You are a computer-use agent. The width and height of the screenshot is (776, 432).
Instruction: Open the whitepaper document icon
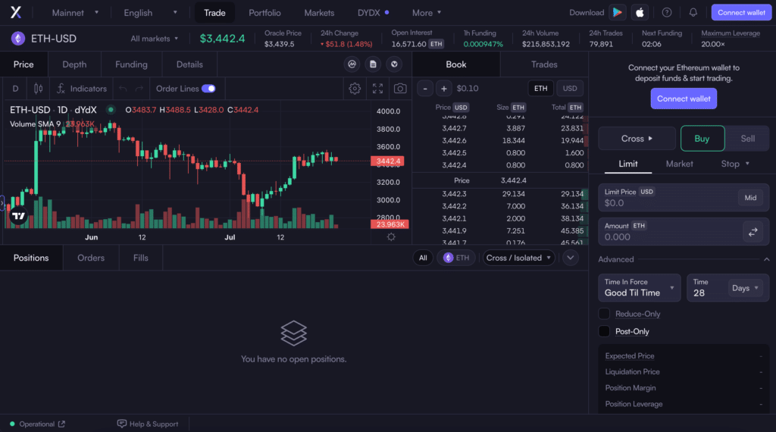click(373, 64)
